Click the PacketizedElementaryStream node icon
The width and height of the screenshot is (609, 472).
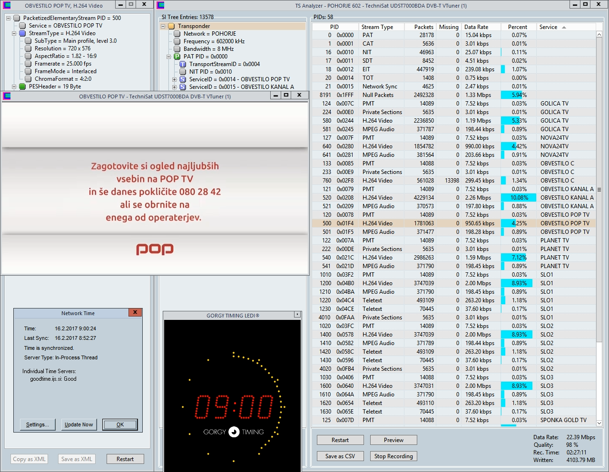17,18
